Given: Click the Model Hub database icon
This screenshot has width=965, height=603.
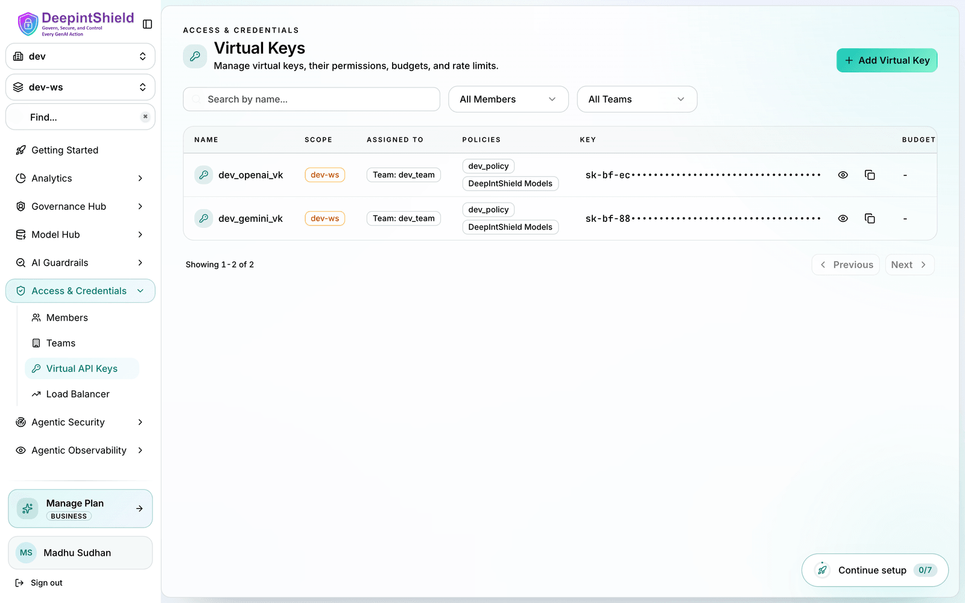Looking at the screenshot, I should 21,235.
